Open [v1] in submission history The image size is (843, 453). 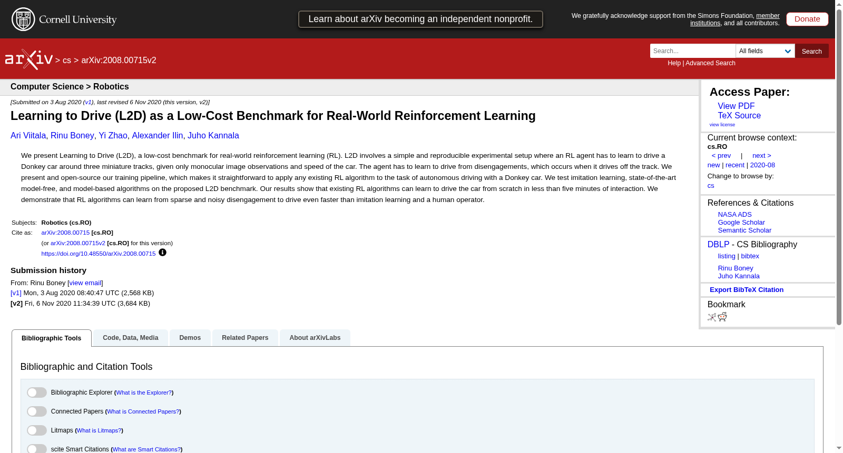(16, 293)
